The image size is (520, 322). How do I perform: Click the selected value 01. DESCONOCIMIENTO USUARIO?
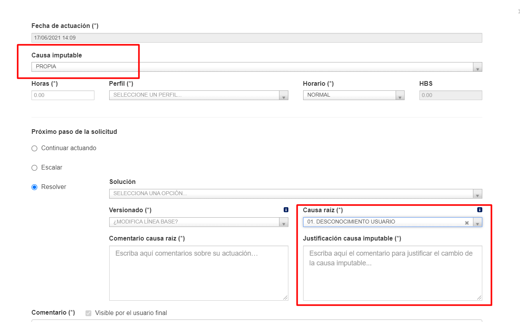(x=351, y=222)
